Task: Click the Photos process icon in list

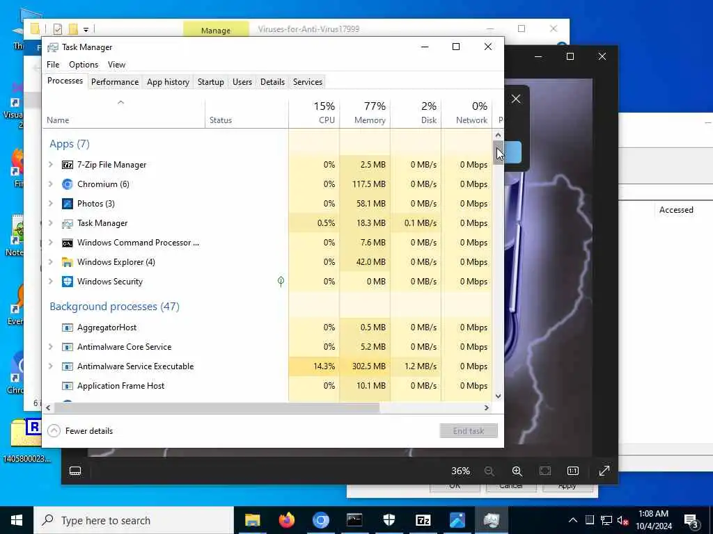Action: point(68,204)
